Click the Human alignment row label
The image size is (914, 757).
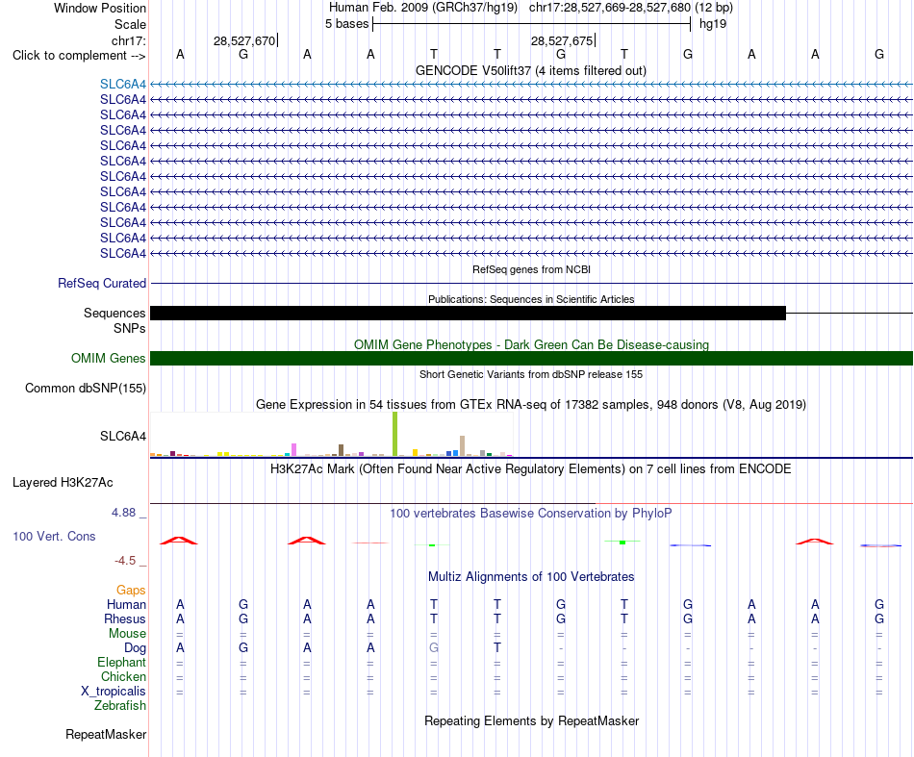126,605
